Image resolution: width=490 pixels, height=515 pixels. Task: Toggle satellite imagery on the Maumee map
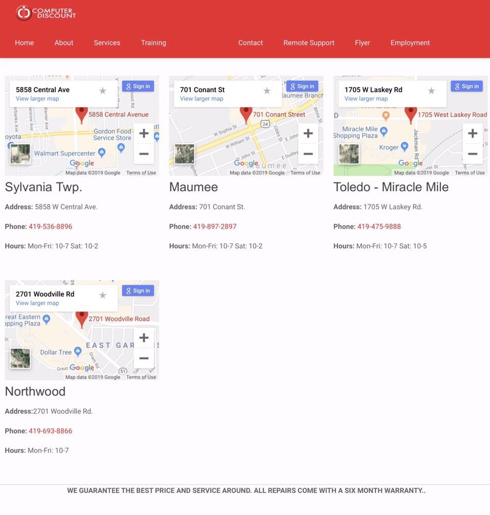[185, 154]
